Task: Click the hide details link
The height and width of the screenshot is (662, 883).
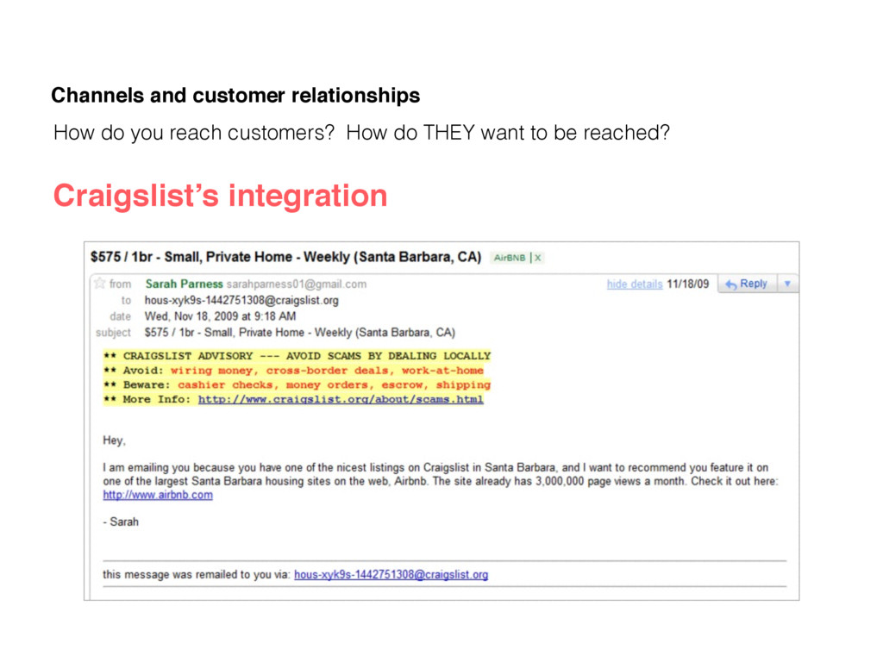Action: (x=634, y=284)
